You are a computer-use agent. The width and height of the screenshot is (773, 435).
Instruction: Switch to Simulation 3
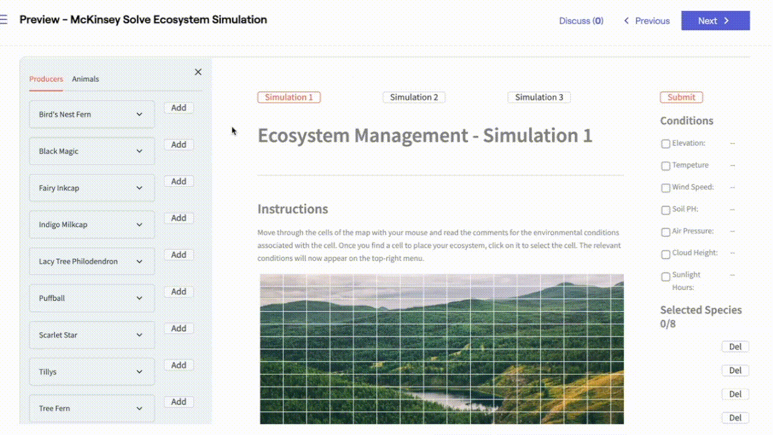539,97
